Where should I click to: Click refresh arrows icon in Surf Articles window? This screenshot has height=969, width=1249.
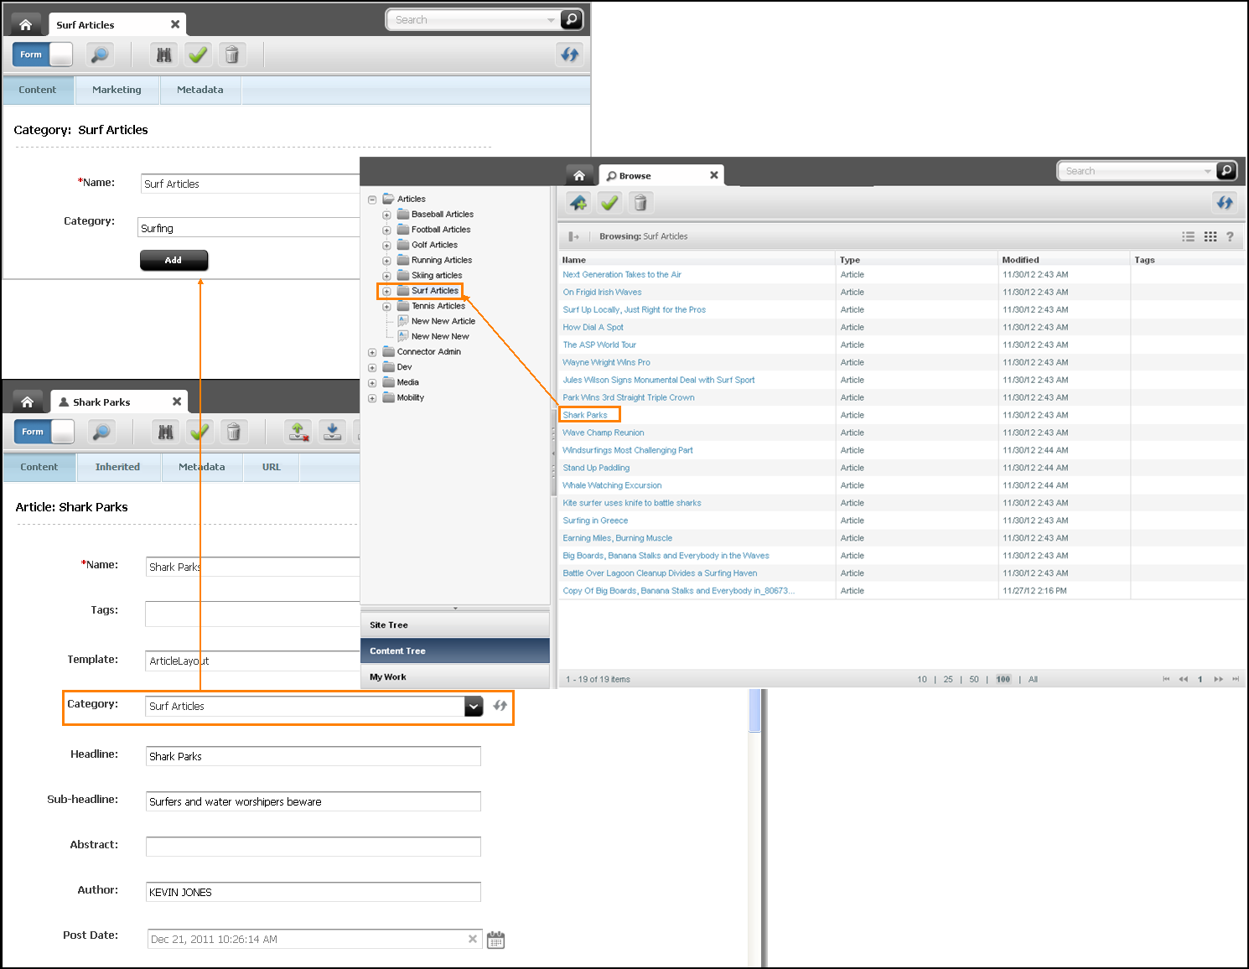coord(570,54)
